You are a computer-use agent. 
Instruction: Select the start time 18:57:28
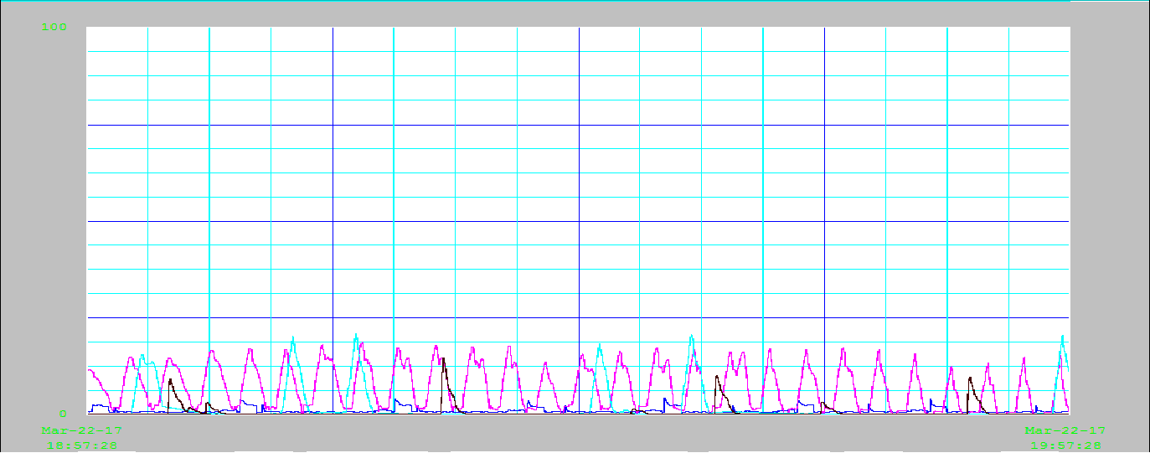pyautogui.click(x=82, y=445)
